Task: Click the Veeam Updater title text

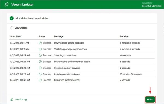Action: pos(22,4)
